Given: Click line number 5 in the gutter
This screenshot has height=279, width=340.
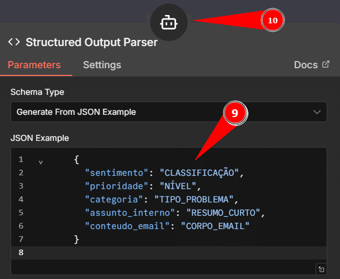Looking at the screenshot, I should coord(21,213).
